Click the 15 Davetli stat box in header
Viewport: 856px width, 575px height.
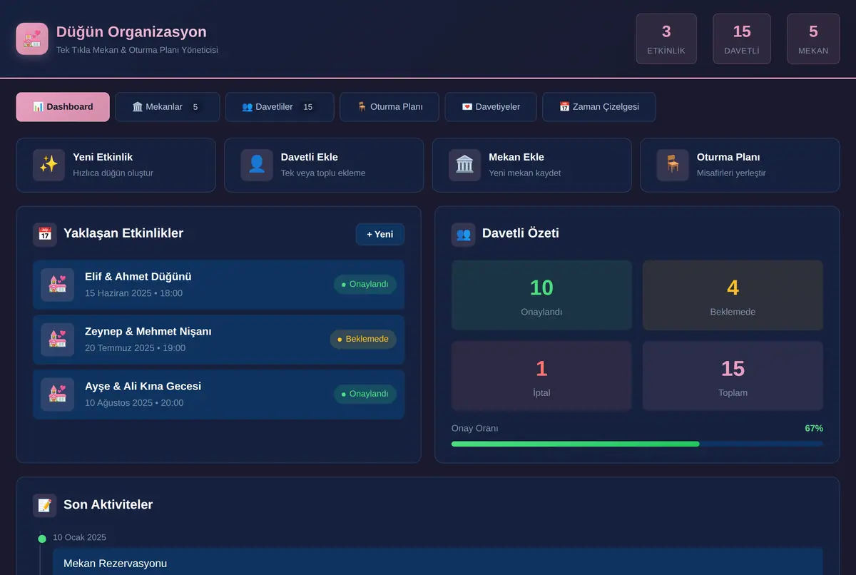[742, 39]
